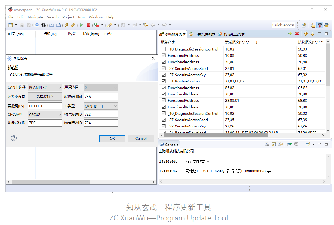Move service down with yellow down arrow
334x225 pixels.
pyautogui.click(x=312, y=34)
